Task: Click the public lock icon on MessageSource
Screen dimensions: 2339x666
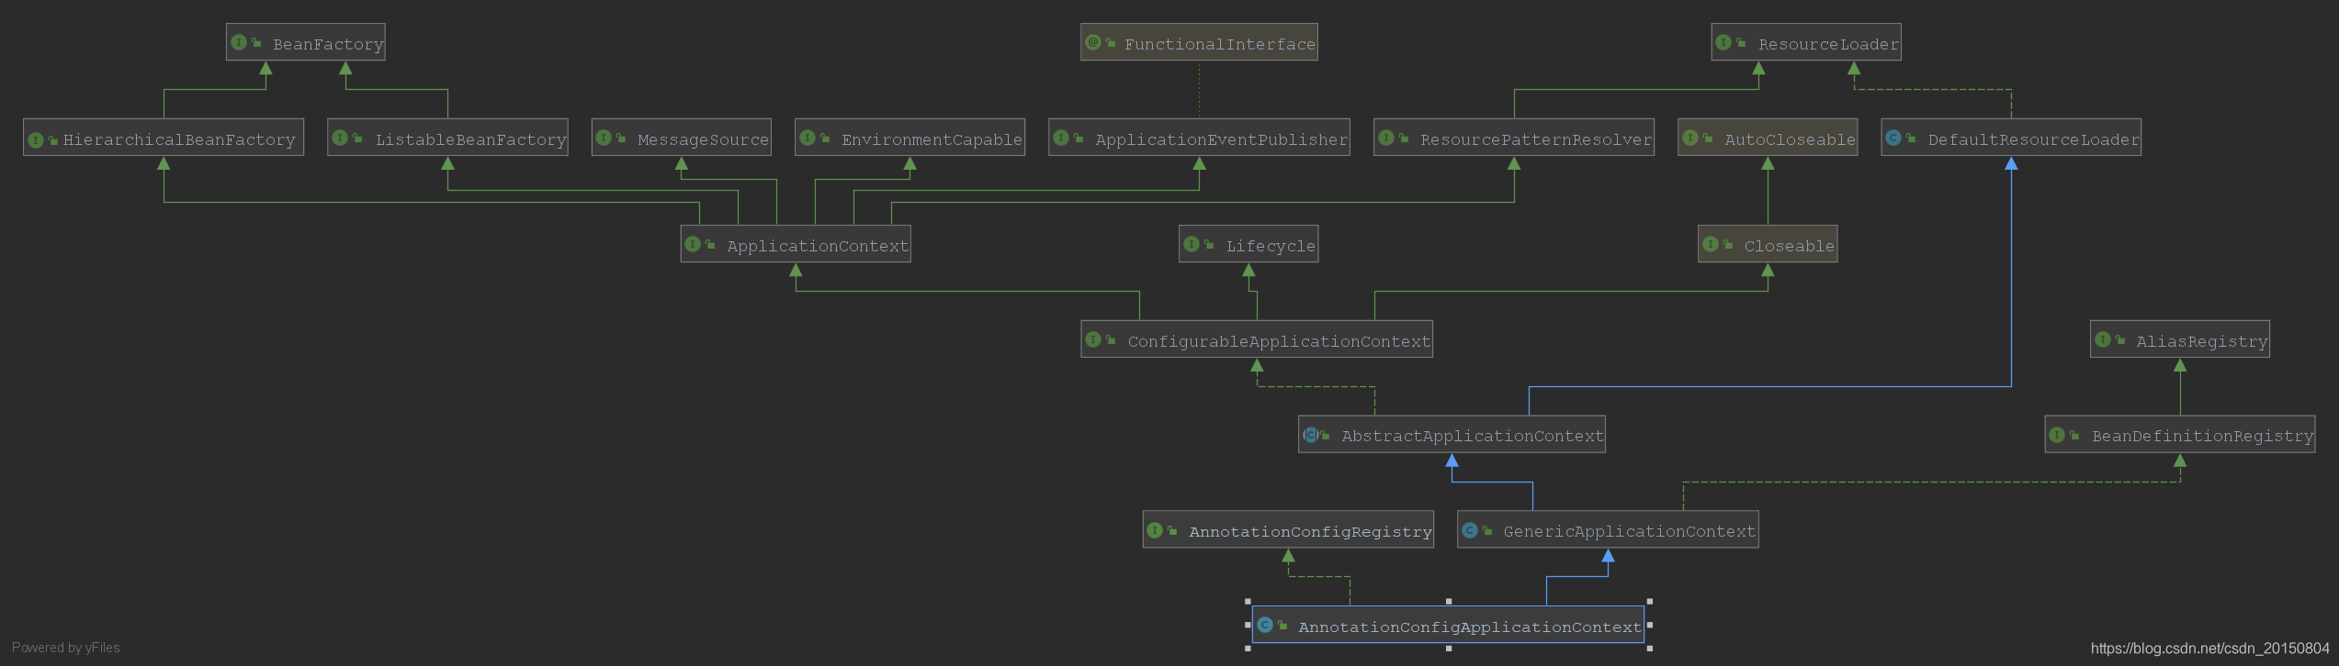Action: 621,139
